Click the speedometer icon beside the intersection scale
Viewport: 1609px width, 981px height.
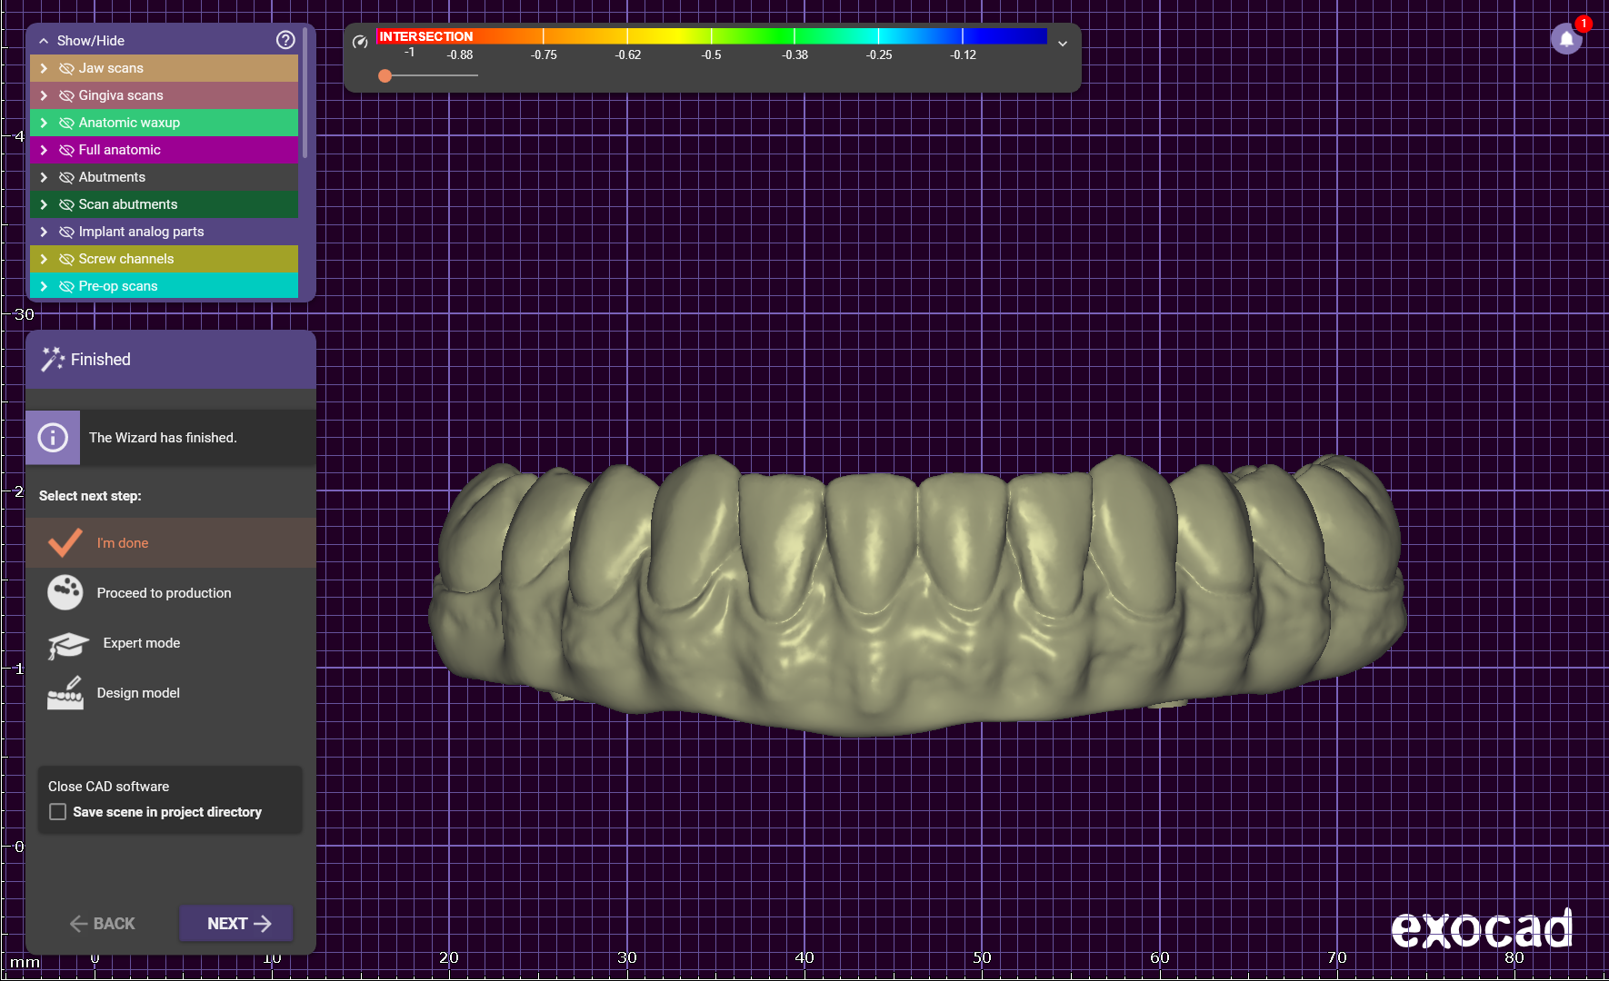360,42
